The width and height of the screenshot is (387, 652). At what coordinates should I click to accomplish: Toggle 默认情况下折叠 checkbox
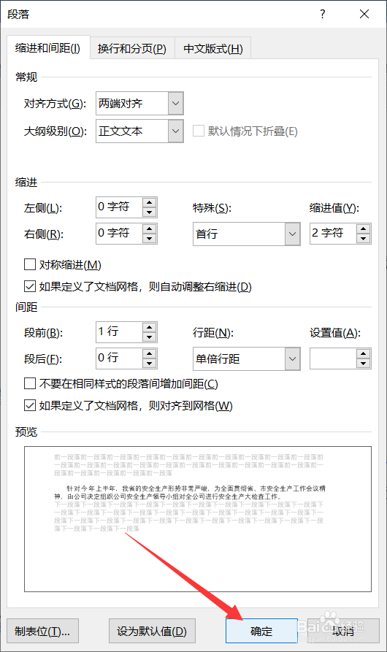coord(199,131)
